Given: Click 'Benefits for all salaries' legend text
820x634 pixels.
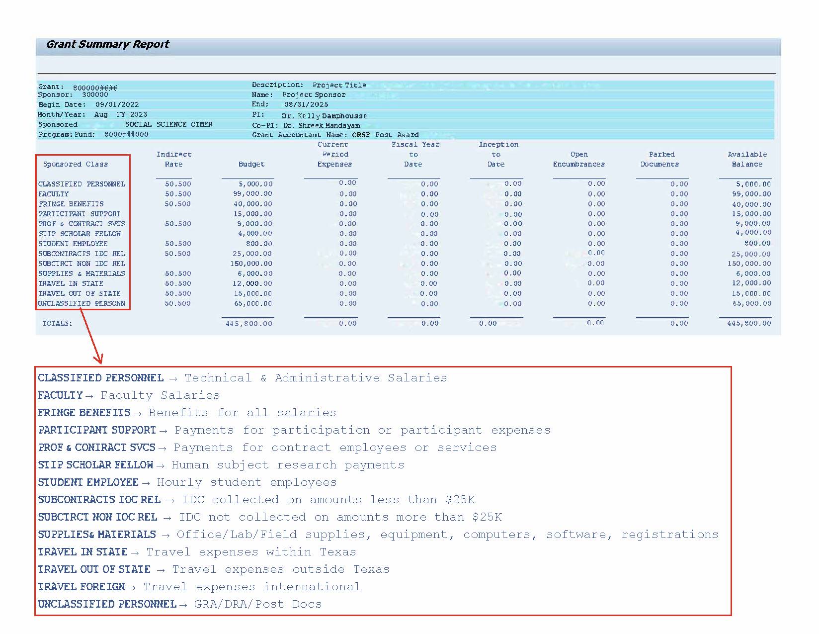Looking at the screenshot, I should [243, 413].
